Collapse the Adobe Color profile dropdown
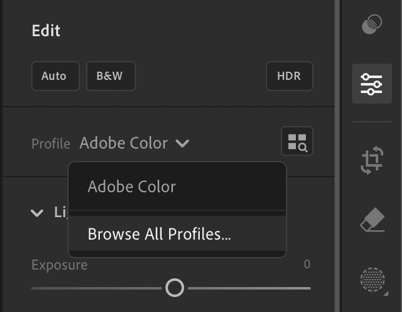This screenshot has height=312, width=402. click(x=135, y=143)
